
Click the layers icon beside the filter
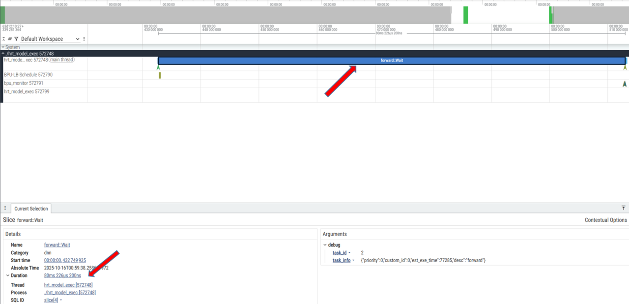(10, 39)
